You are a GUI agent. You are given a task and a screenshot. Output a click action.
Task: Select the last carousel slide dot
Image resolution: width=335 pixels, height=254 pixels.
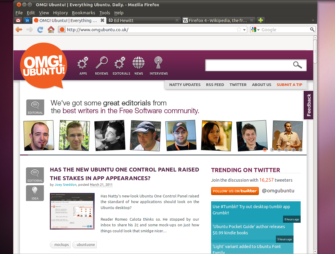(x=301, y=150)
